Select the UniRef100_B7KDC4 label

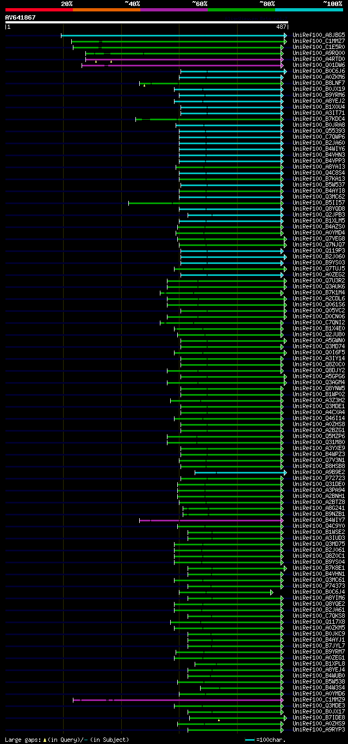point(319,119)
